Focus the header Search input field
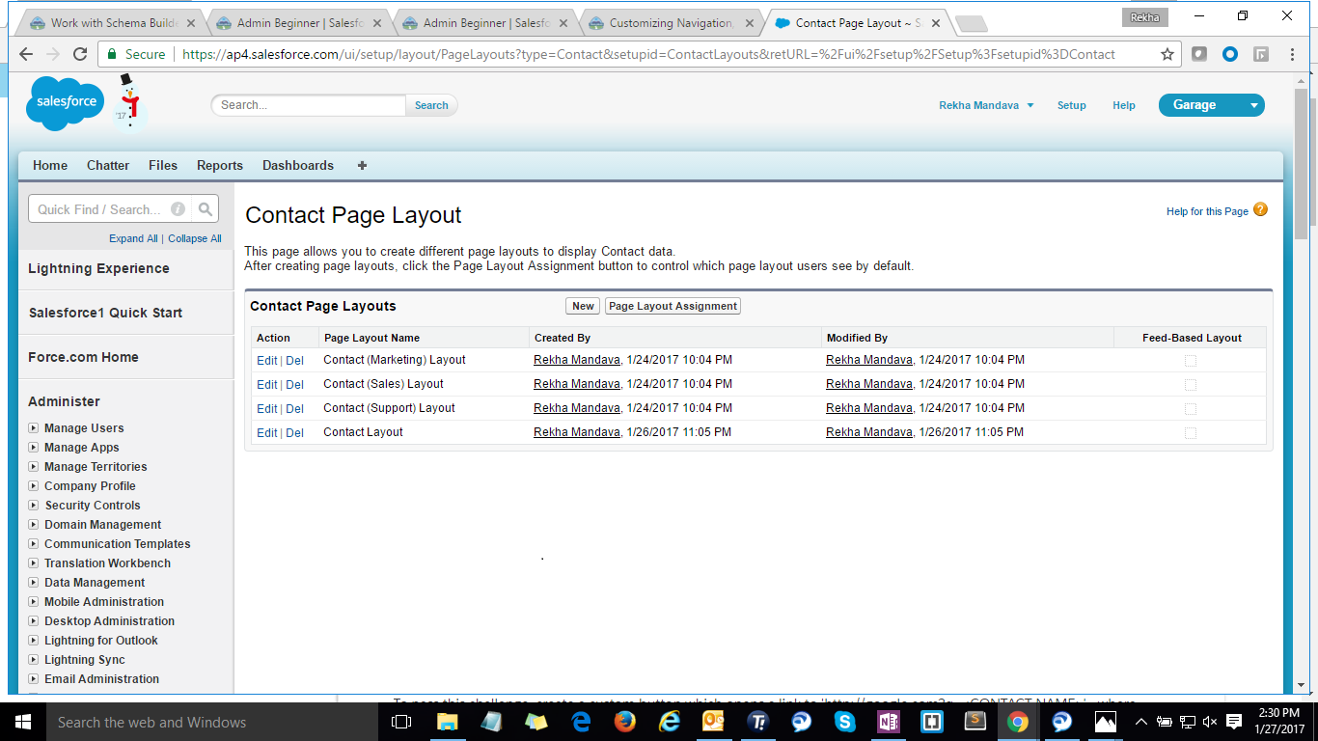Image resolution: width=1318 pixels, height=741 pixels. [x=309, y=105]
